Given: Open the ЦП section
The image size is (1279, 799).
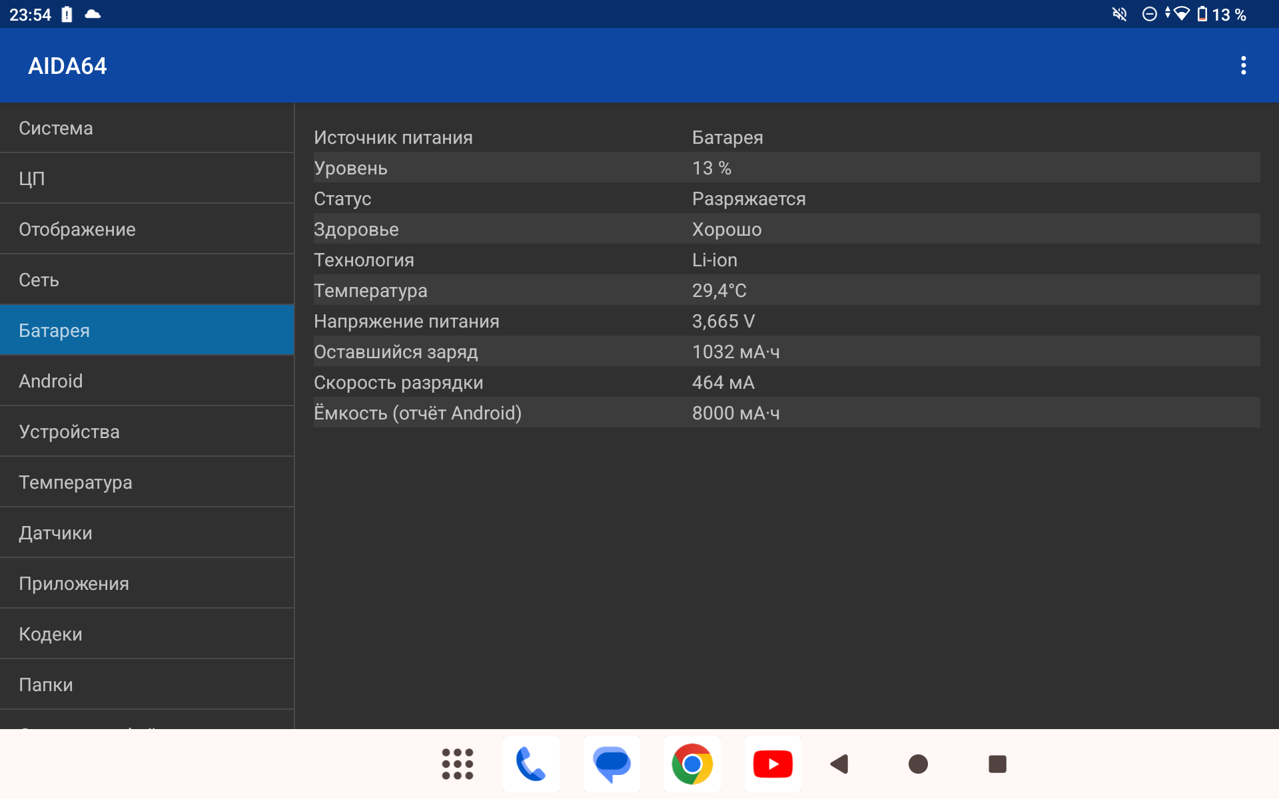Looking at the screenshot, I should click(x=147, y=178).
